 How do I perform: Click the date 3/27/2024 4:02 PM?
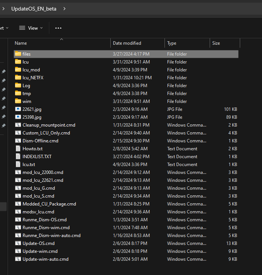click(x=131, y=157)
